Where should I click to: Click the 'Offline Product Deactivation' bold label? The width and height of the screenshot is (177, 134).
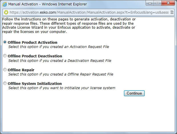coord(35,56)
